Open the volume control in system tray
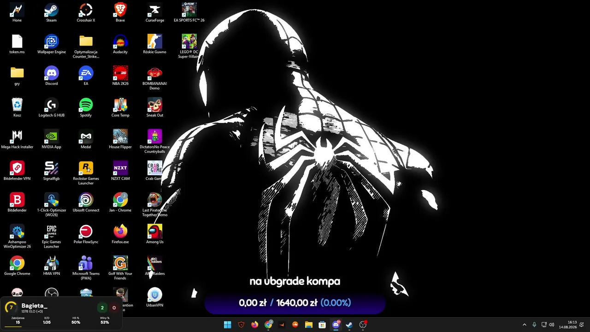The height and width of the screenshot is (332, 590). (552, 325)
